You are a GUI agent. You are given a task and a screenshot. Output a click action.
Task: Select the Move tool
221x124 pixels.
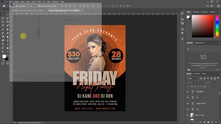(3, 14)
